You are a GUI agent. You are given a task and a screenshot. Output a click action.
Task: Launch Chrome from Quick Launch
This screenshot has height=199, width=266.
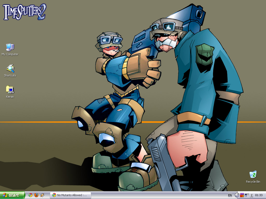30,195
